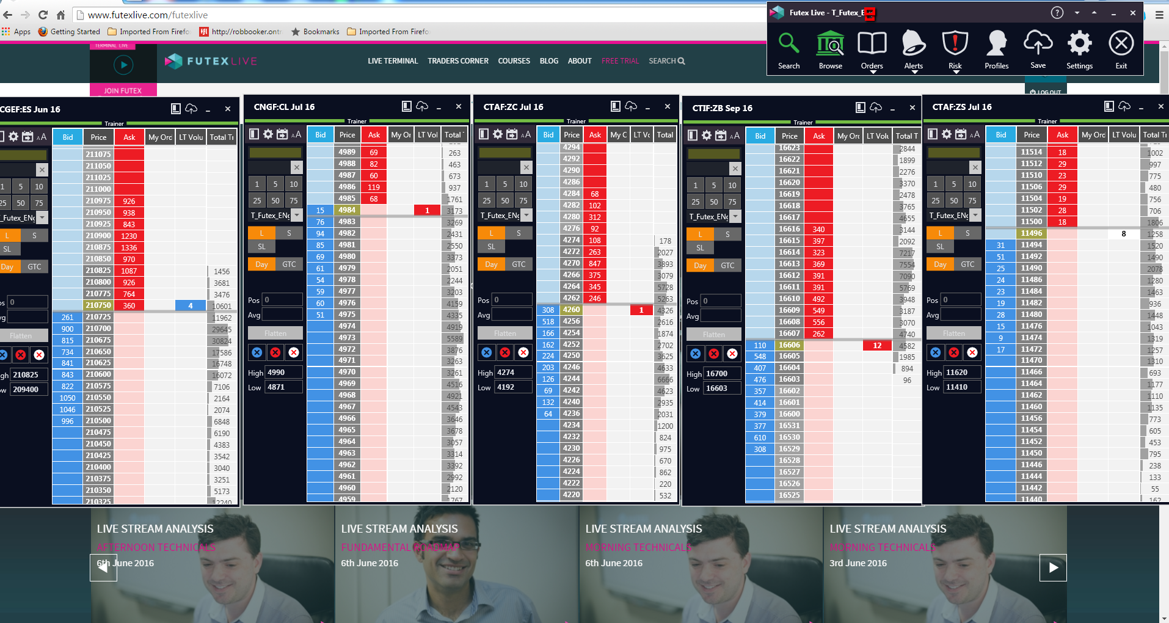Viewport: 1169px width, 623px height.
Task: Click blue cancel-bids icon in CTIF:ZB panel
Action: (696, 354)
